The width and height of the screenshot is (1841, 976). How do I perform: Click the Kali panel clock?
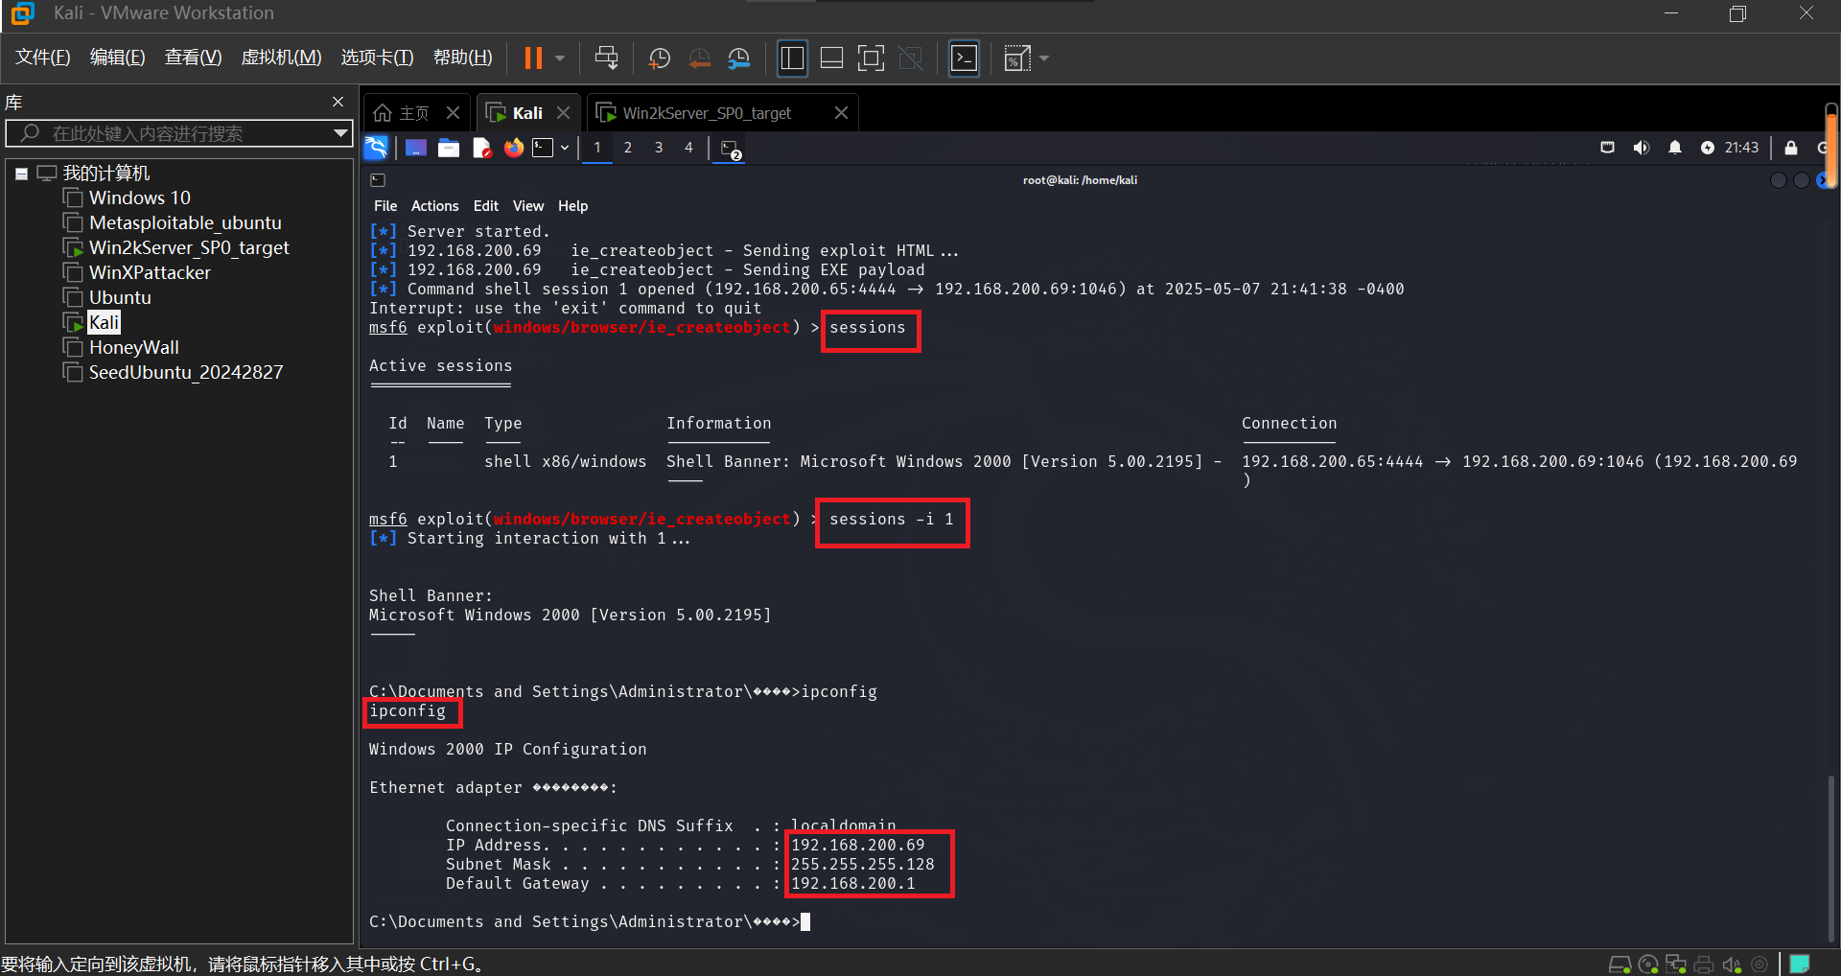[x=1741, y=148]
